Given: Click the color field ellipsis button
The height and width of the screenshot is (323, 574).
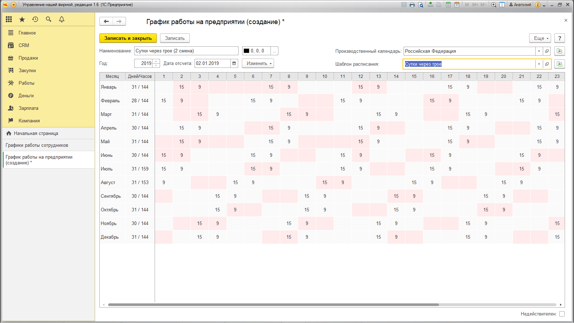Looking at the screenshot, I should coord(274,51).
